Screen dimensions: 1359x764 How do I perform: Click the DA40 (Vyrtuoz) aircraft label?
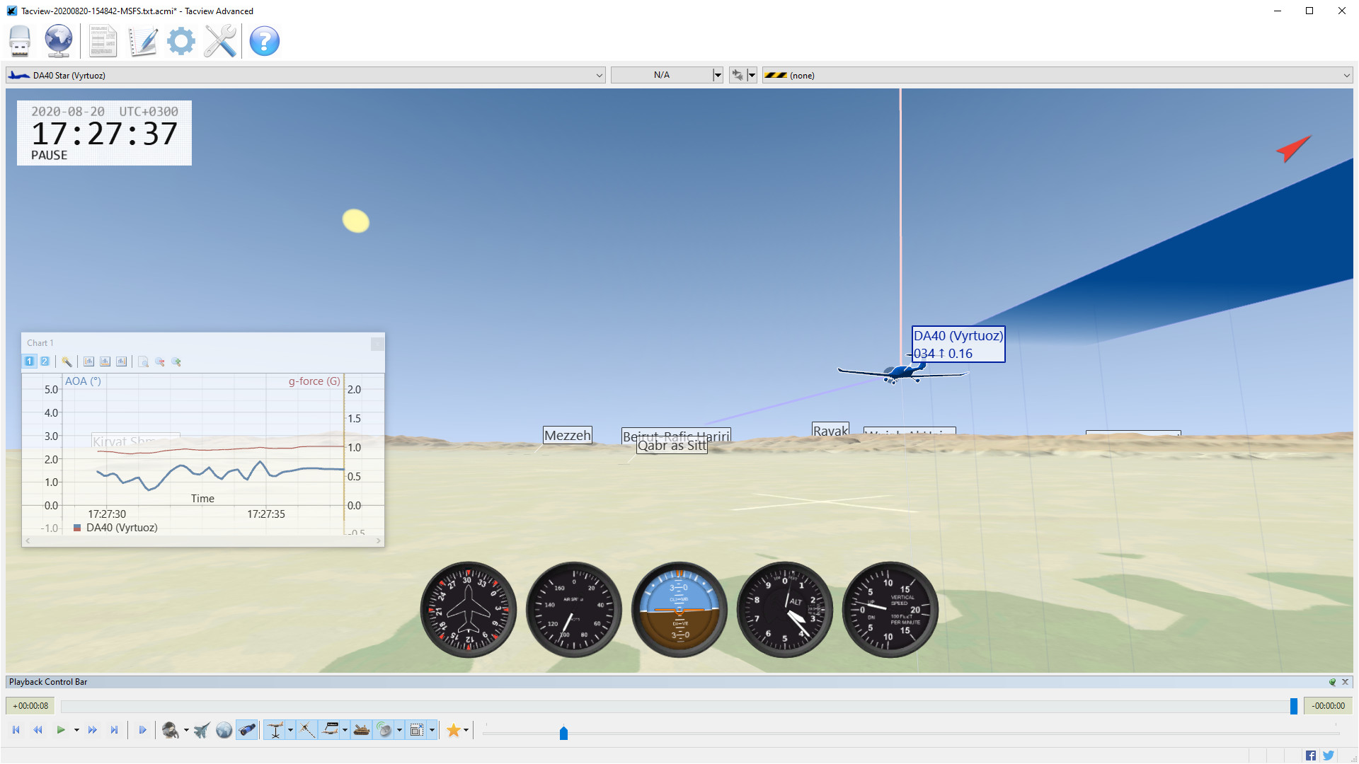[x=958, y=336]
